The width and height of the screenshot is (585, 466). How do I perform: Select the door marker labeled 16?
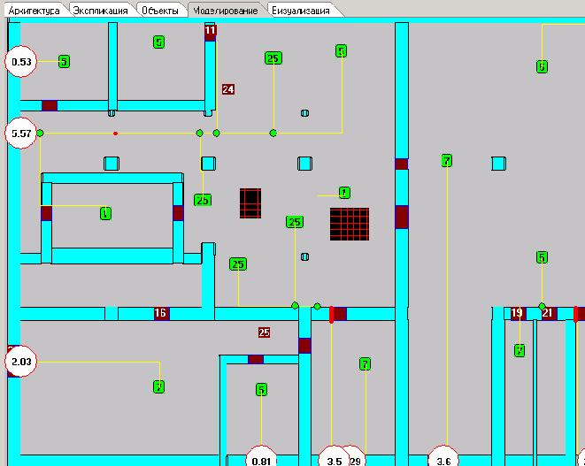tap(161, 313)
